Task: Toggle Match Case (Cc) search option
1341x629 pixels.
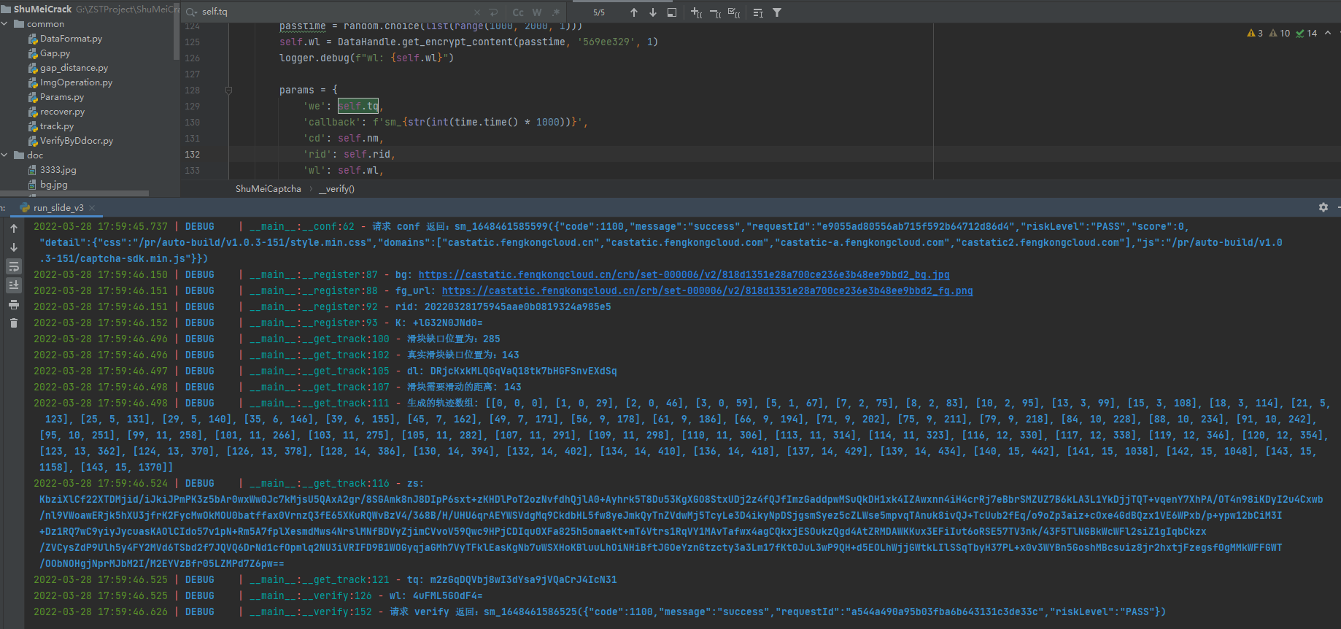Action: click(518, 12)
